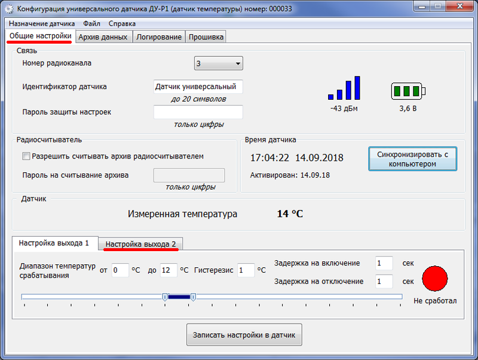
Task: Click the '14 °C' measured temperature value
Action: point(290,214)
